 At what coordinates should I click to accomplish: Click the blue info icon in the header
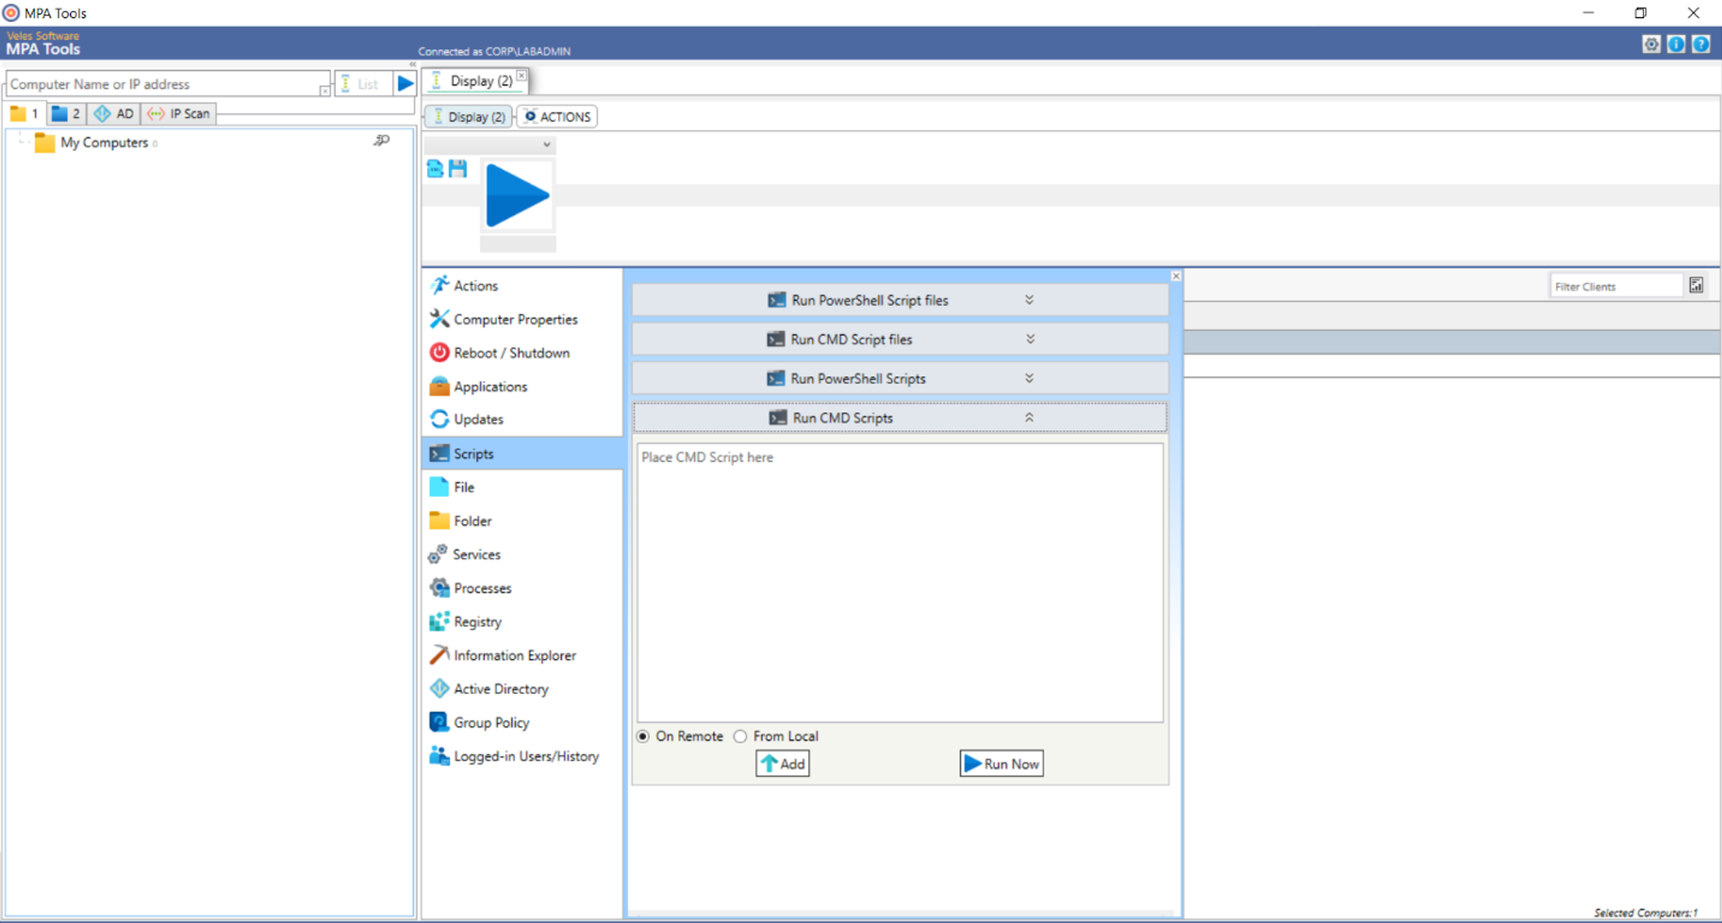point(1676,44)
